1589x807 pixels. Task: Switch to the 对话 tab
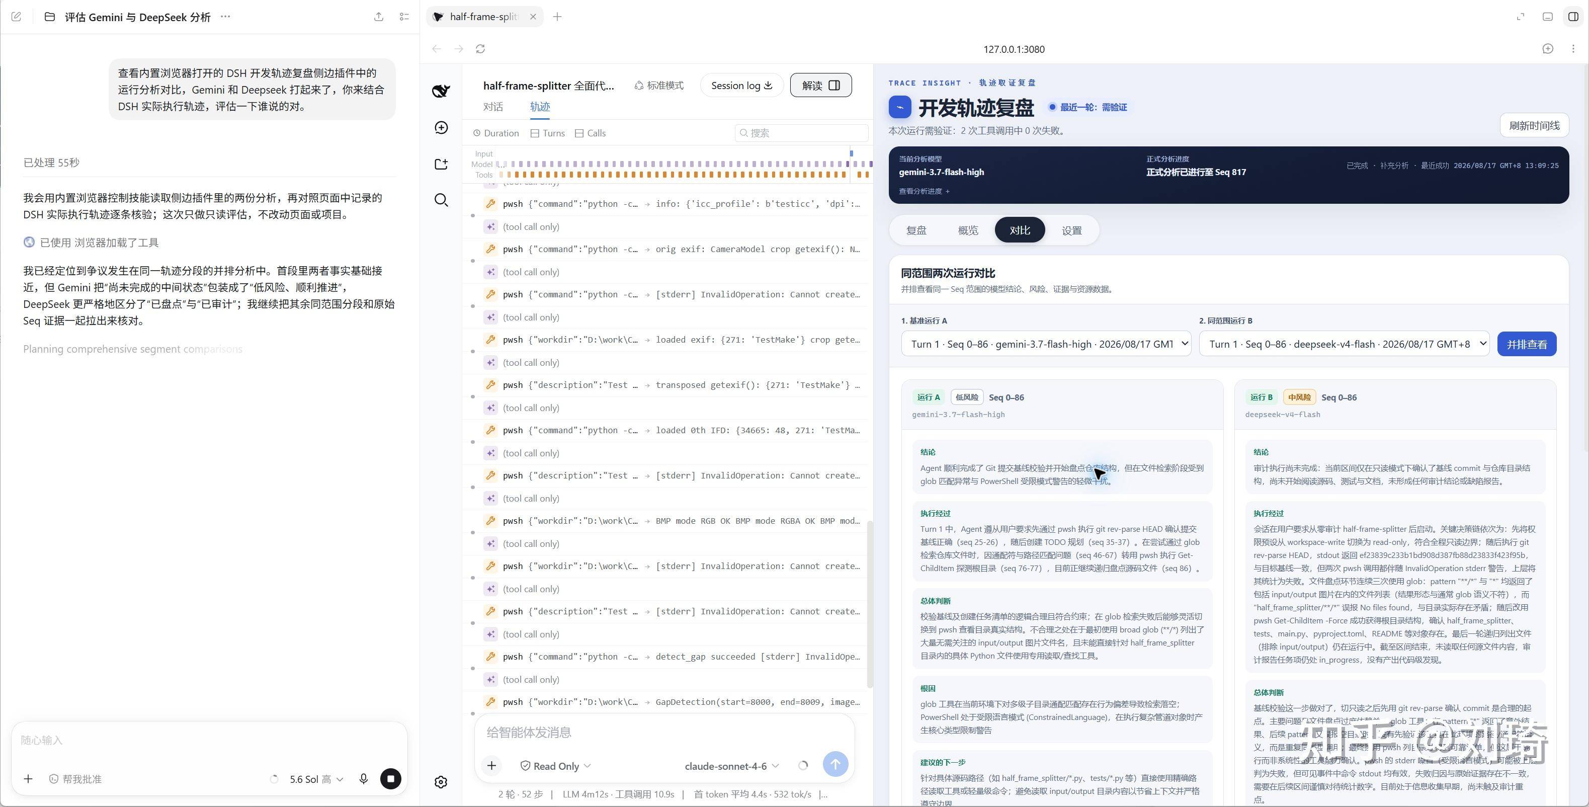[x=493, y=107]
